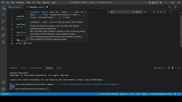
Task: Click the find input containing 'ab'
Action: point(121,12)
